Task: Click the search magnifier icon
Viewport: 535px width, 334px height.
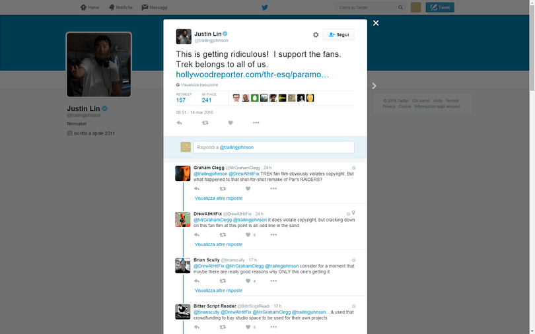Action: pos(400,7)
